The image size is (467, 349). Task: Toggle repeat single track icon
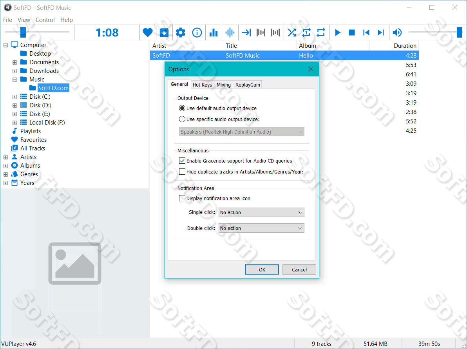pyautogui.click(x=306, y=32)
